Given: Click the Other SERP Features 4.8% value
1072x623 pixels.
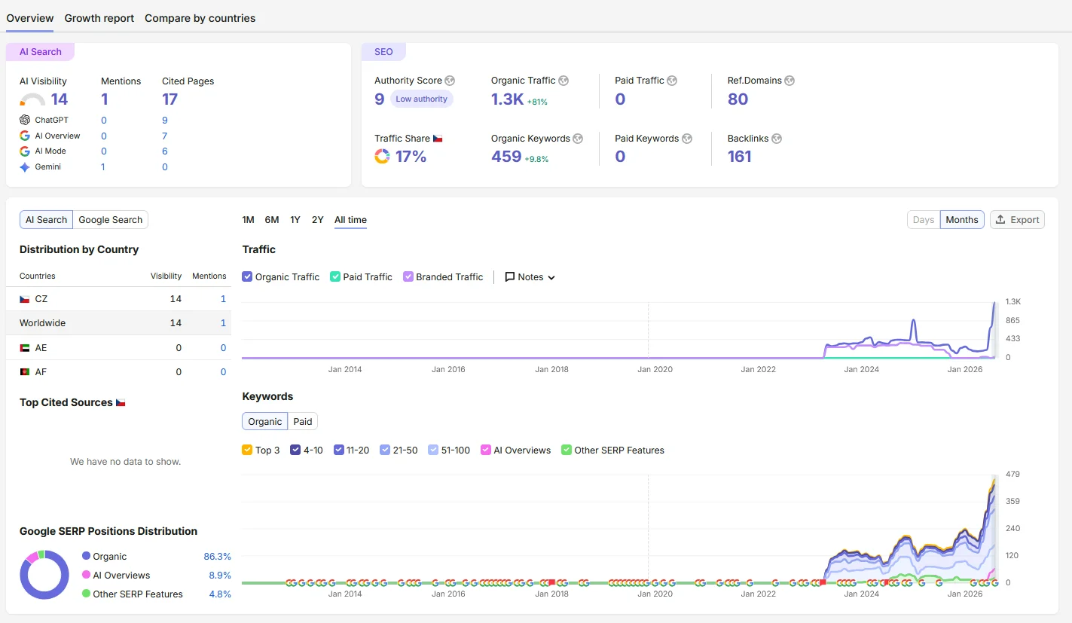Looking at the screenshot, I should coord(220,594).
